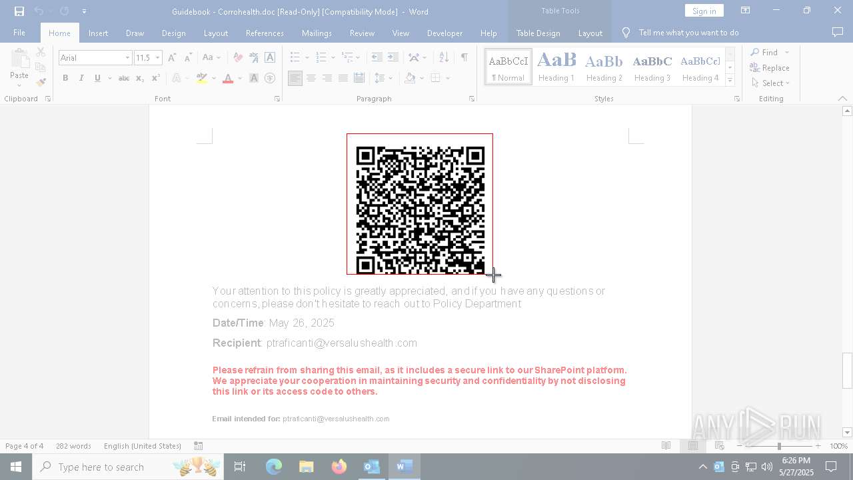Click the Character Shading icon

[x=254, y=78]
